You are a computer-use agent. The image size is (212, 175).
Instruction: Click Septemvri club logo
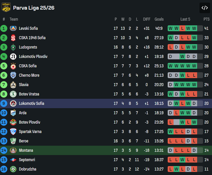pyautogui.click(x=13, y=160)
